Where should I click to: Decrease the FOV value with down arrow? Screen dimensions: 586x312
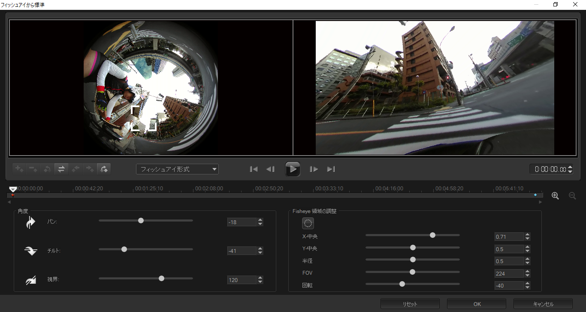[528, 276]
